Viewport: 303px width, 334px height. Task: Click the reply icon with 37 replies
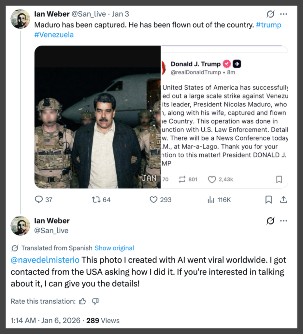click(x=39, y=200)
